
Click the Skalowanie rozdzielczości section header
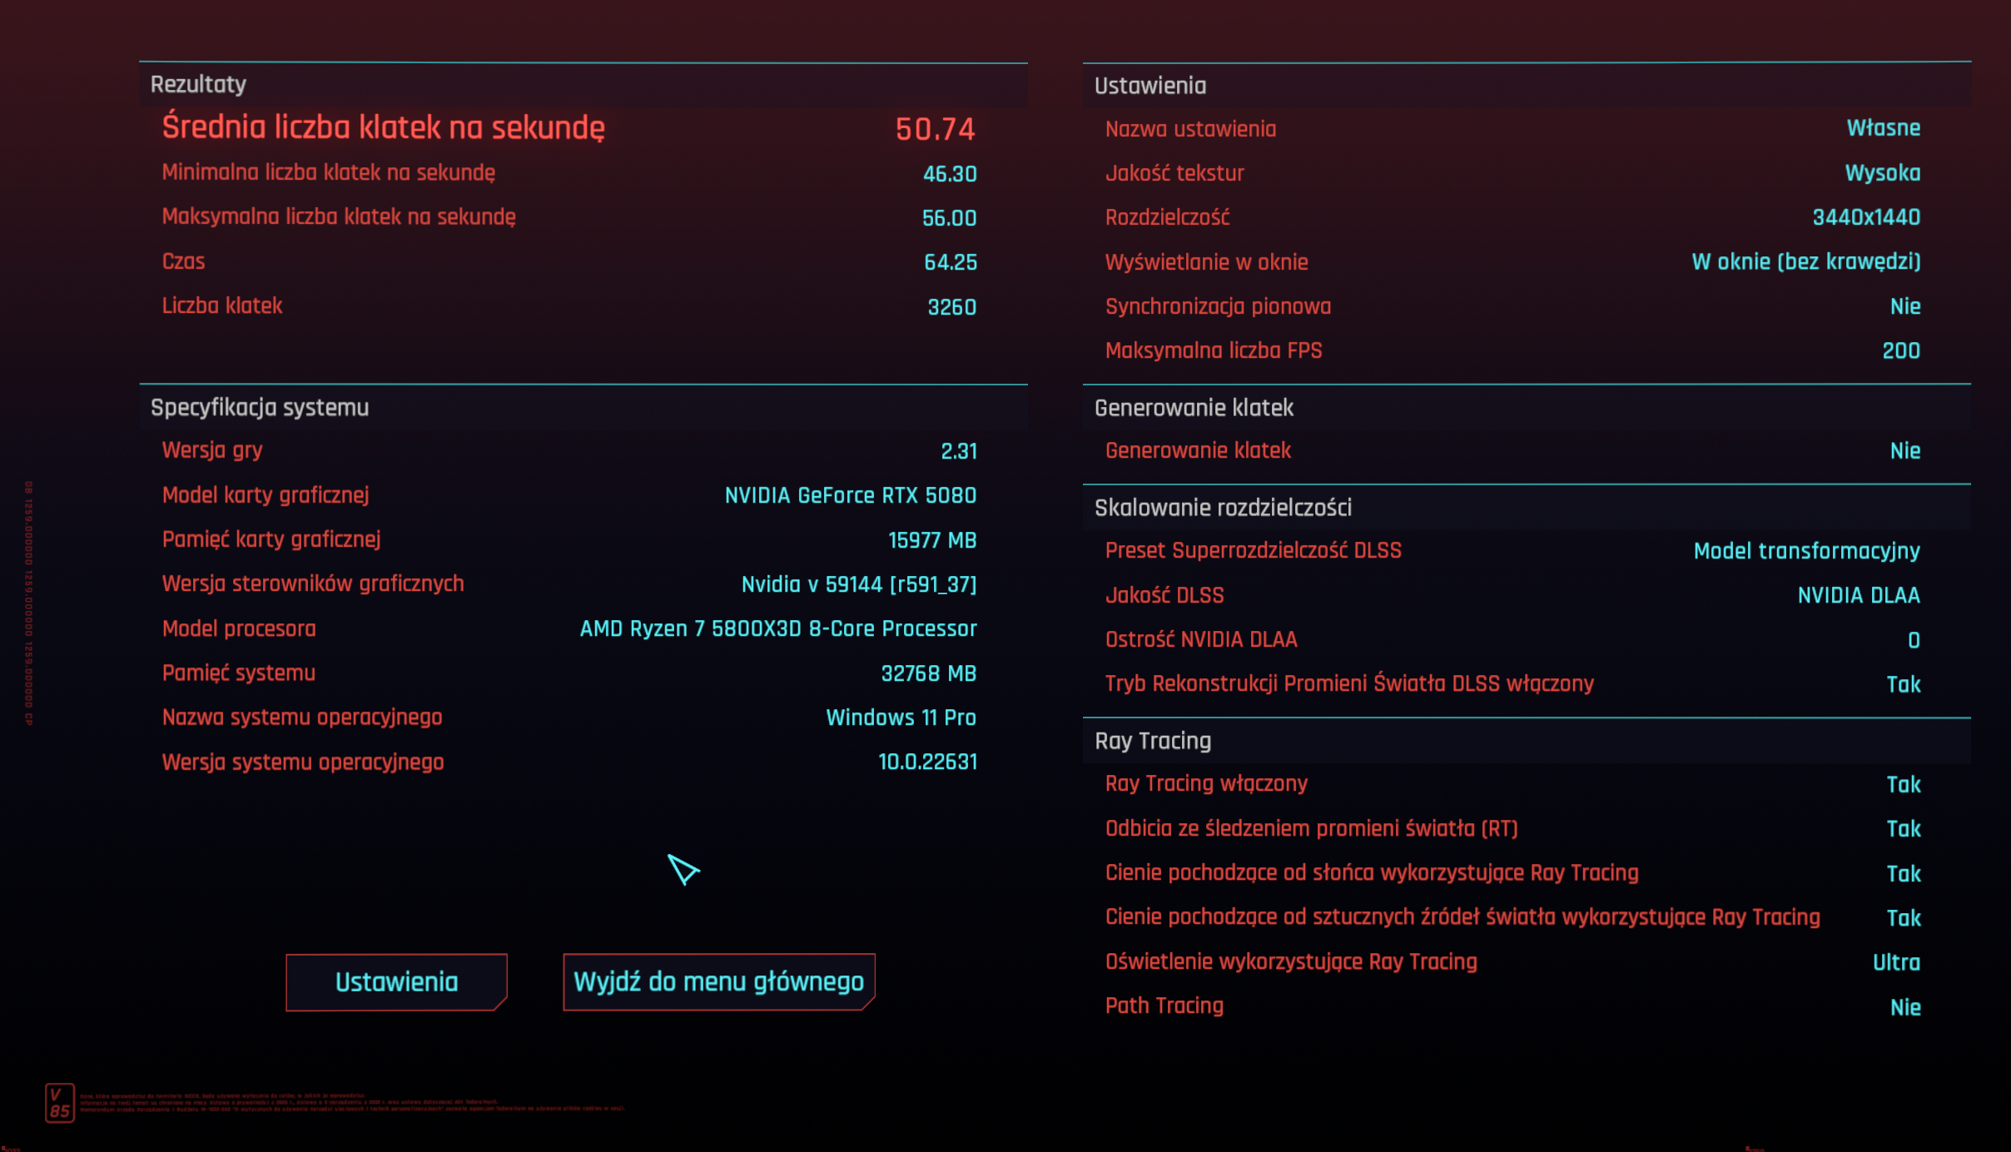click(x=1222, y=508)
